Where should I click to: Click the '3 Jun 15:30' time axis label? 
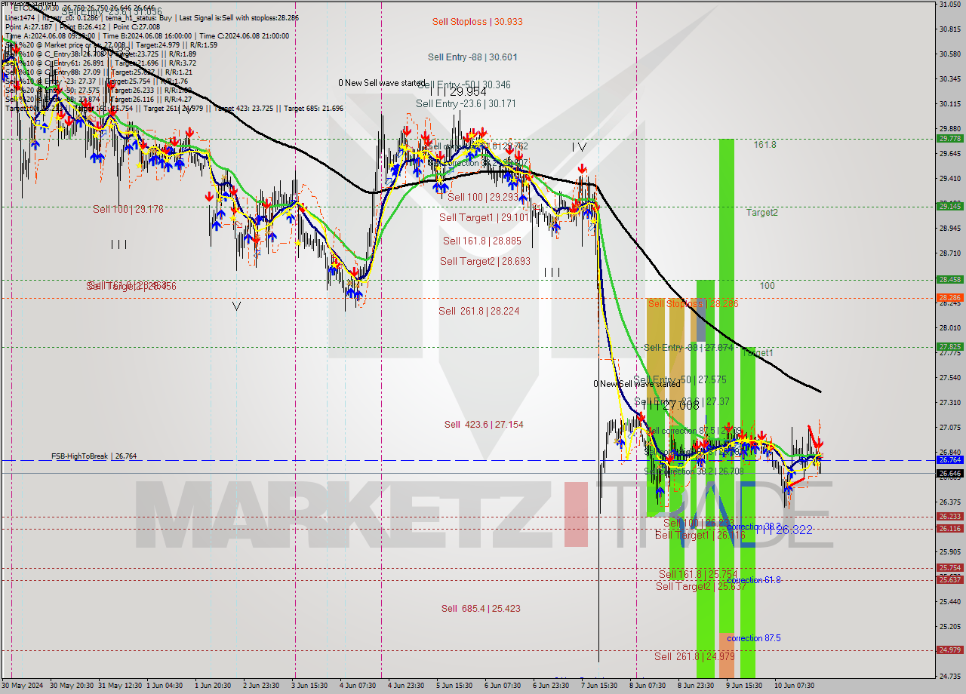(309, 686)
